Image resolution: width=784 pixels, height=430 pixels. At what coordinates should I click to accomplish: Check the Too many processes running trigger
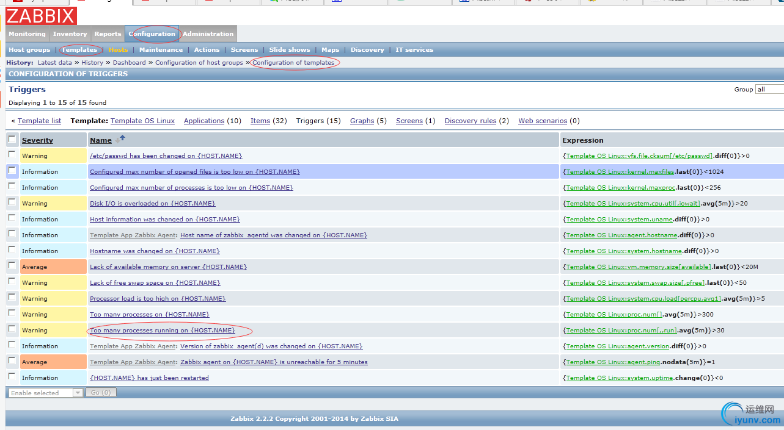[x=12, y=329]
